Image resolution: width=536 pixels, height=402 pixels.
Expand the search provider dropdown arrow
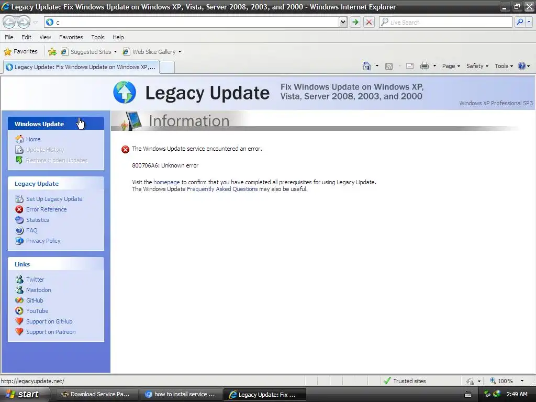529,22
